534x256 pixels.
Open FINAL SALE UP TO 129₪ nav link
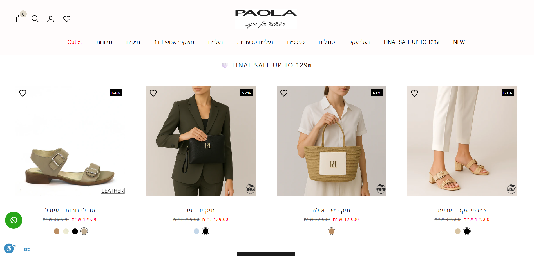click(x=411, y=42)
